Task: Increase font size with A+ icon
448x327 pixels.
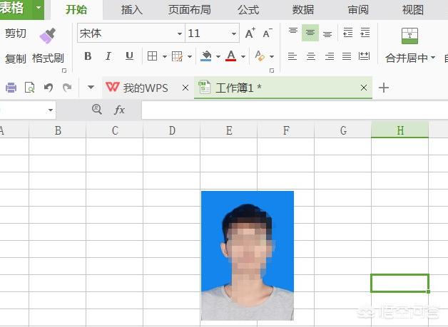Action: tap(250, 33)
